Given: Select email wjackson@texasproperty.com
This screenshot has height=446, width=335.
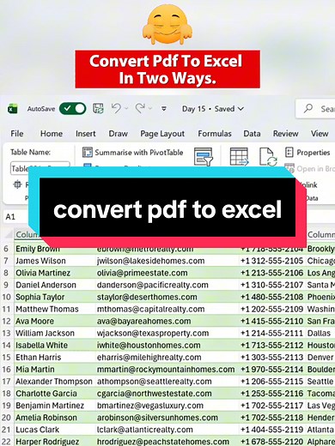Looking at the screenshot, I should (x=153, y=333).
